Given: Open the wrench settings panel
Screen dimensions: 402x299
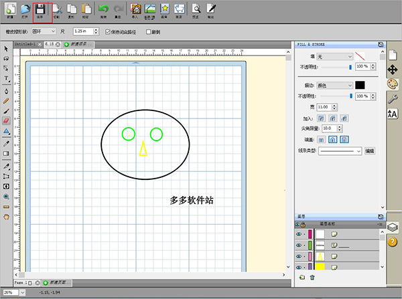Looking at the screenshot, I should point(393,99).
